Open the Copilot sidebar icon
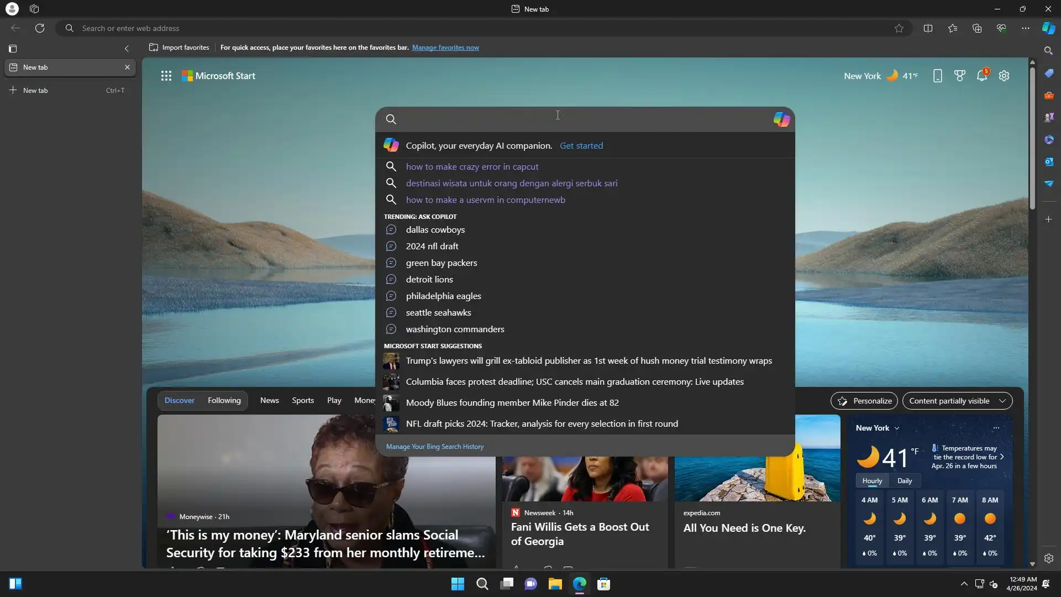This screenshot has height=597, width=1061. point(1048,28)
